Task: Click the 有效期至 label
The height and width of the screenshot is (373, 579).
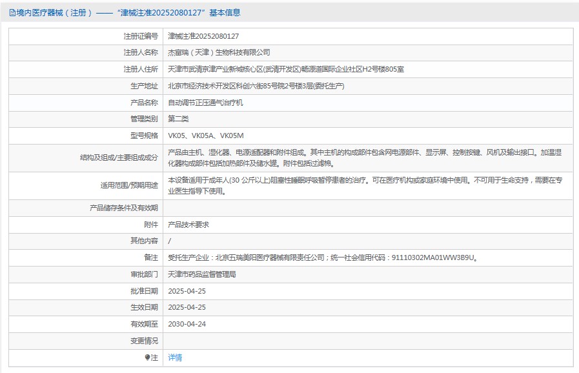Action: (x=144, y=324)
